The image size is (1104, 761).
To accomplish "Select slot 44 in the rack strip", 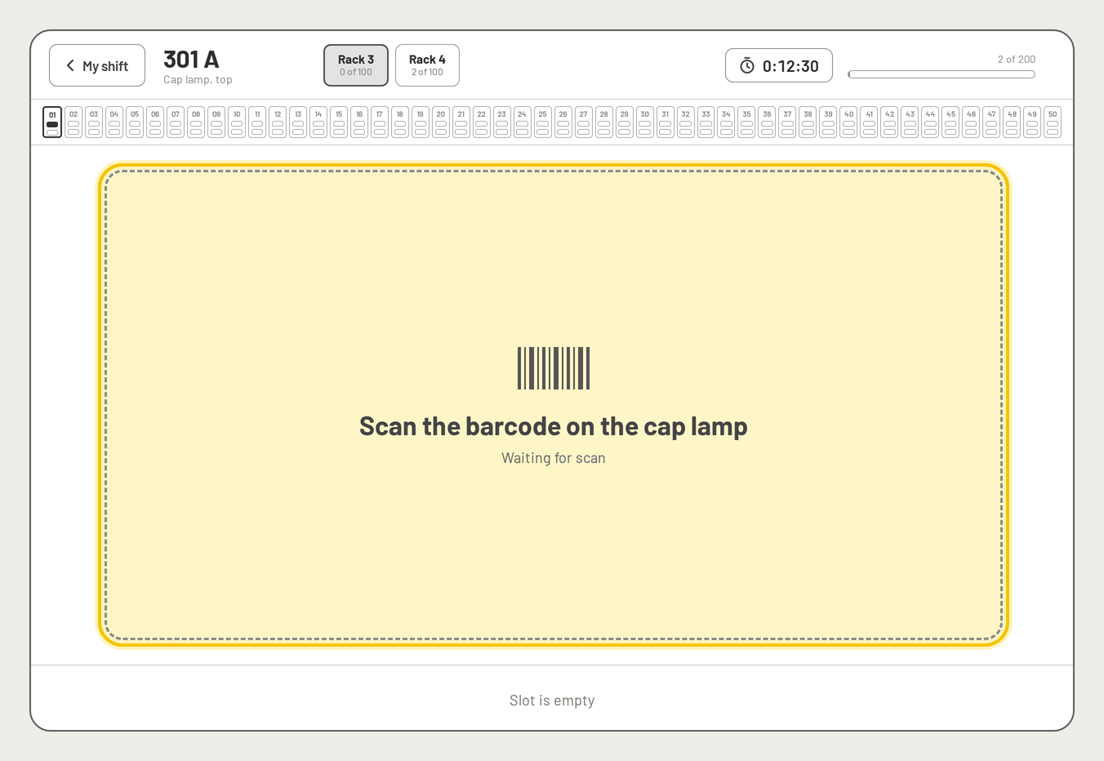I will point(931,122).
